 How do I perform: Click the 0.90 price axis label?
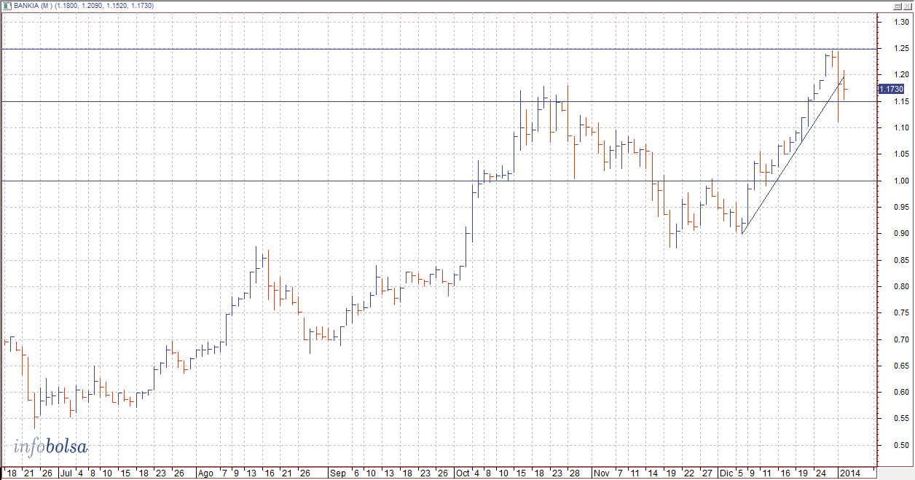[902, 233]
